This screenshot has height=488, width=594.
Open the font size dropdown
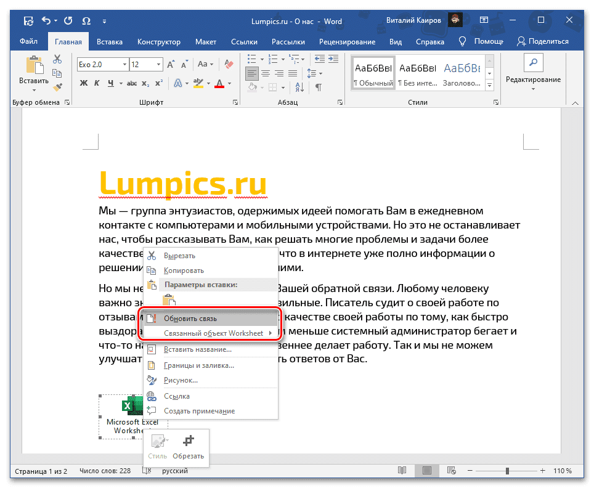[x=159, y=64]
